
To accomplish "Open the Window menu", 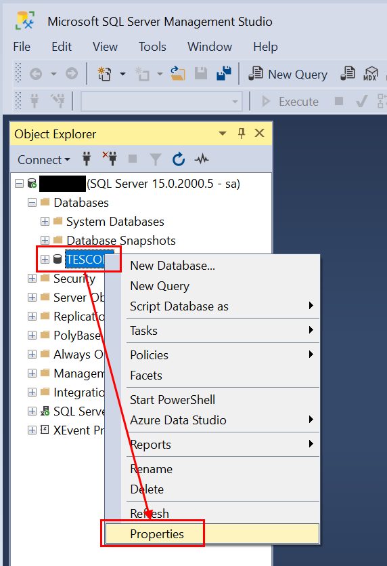I will pos(210,47).
